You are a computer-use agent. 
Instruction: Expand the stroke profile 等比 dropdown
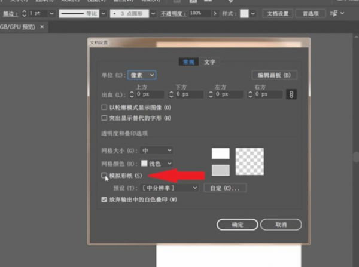pos(104,14)
